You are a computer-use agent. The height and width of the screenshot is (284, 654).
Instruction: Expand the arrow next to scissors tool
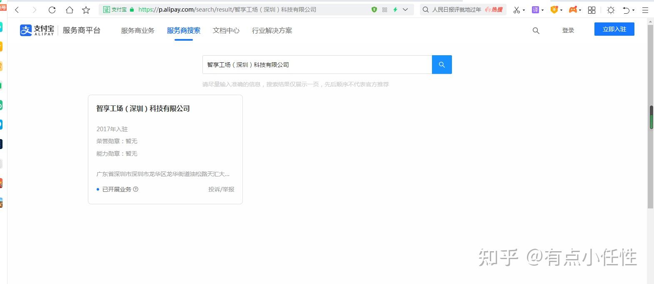pyautogui.click(x=524, y=10)
